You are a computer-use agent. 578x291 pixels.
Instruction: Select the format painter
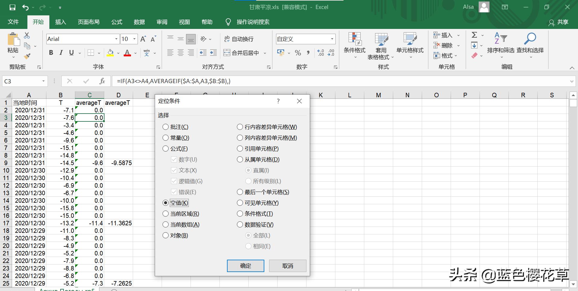coord(27,56)
